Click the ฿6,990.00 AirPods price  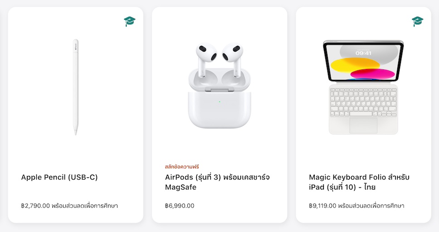point(180,206)
